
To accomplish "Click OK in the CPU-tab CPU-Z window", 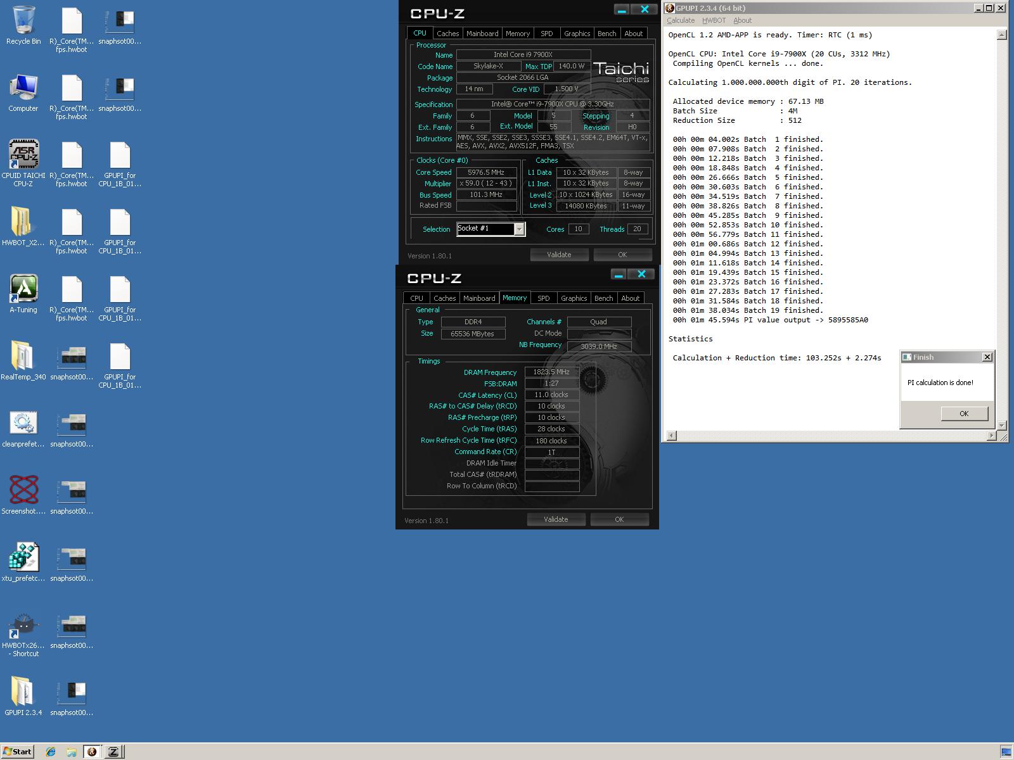I will pyautogui.click(x=622, y=255).
